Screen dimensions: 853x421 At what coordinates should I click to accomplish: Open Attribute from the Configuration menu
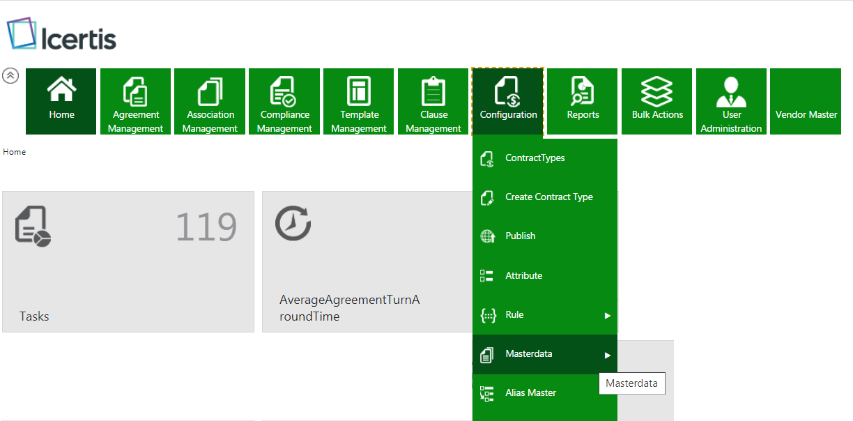(523, 276)
